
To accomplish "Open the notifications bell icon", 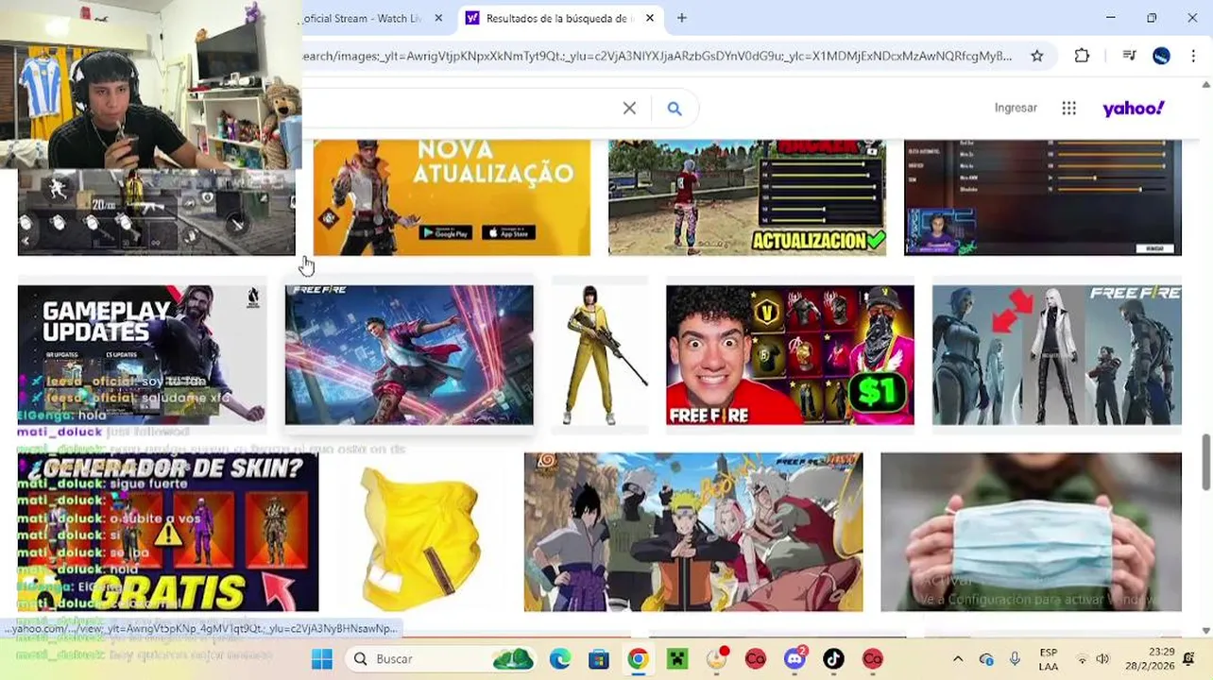I will 1190,659.
